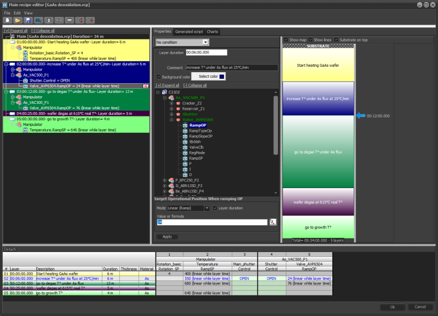Click the Save floppy disk icon
Viewport: 438px width, 316px height.
(x=27, y=20)
